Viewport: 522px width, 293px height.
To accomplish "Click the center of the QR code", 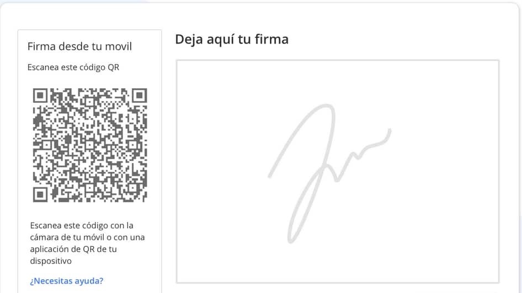I will 90,145.
